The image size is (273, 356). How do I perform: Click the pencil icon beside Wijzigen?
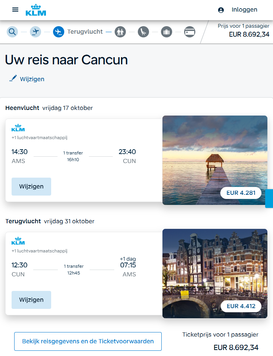point(13,79)
